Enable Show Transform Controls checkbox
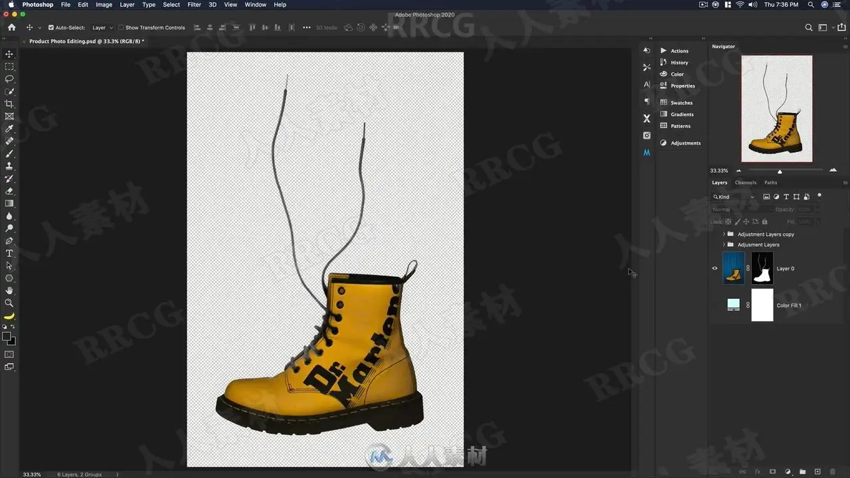Image resolution: width=850 pixels, height=478 pixels. (121, 28)
